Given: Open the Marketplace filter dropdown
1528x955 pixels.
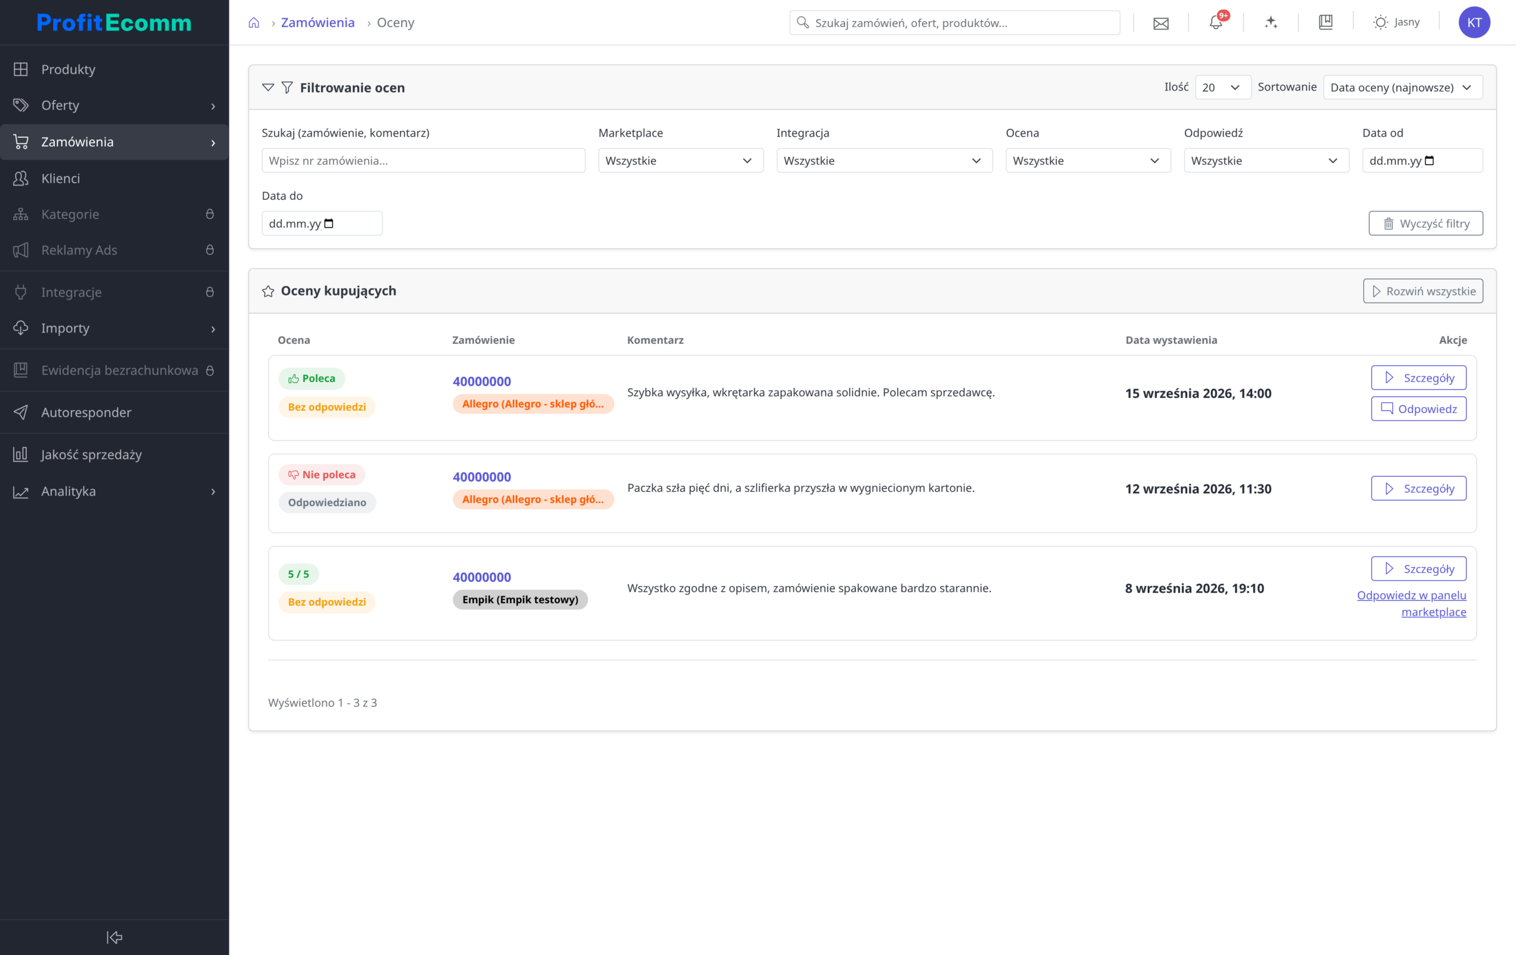Looking at the screenshot, I should pyautogui.click(x=680, y=161).
